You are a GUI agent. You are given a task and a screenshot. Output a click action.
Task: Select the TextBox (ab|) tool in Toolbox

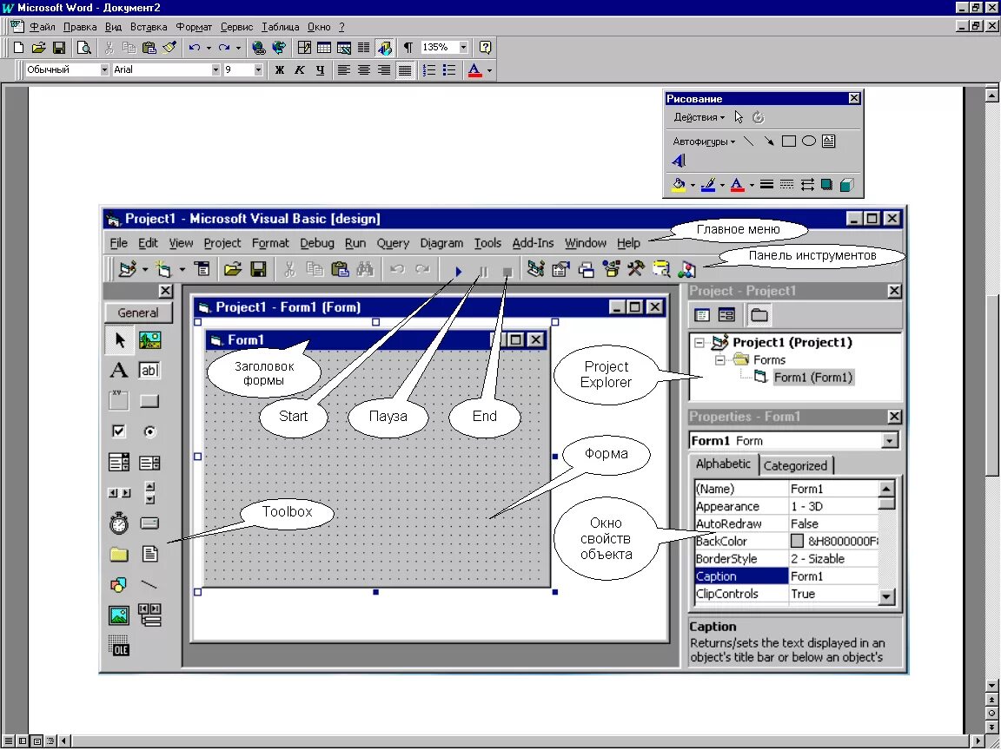click(x=149, y=370)
